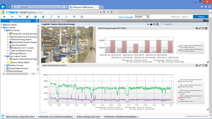Click the Logout button
Screen dimensions: 212x119
[201, 17]
